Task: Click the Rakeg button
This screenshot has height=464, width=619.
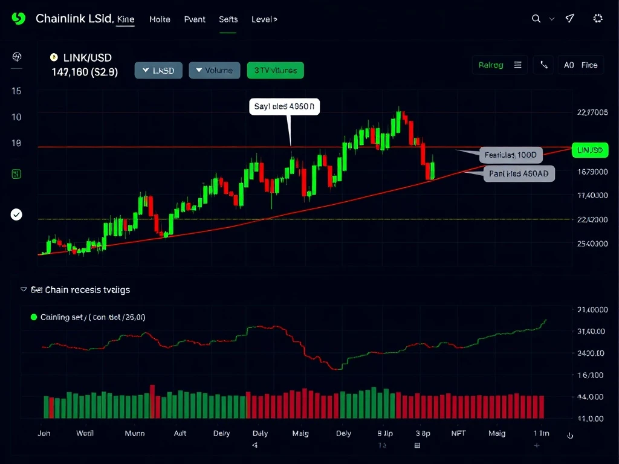Action: (x=490, y=65)
